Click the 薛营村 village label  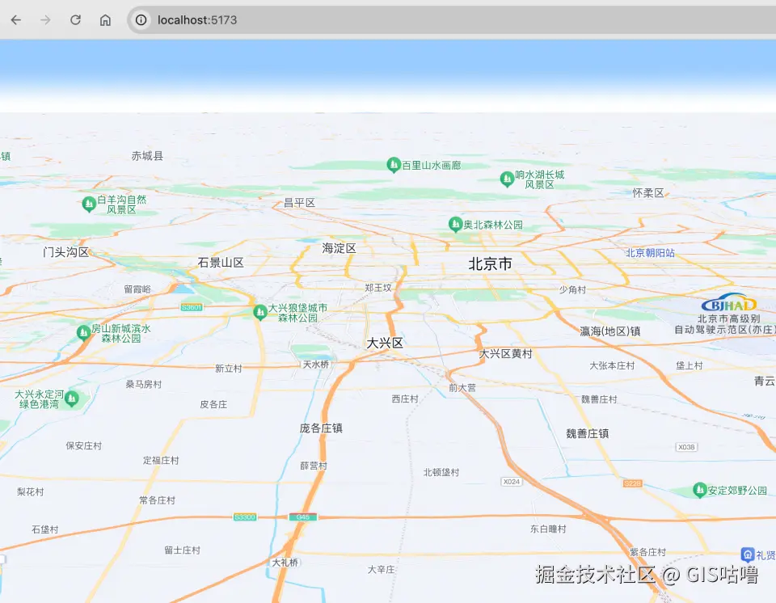click(314, 466)
